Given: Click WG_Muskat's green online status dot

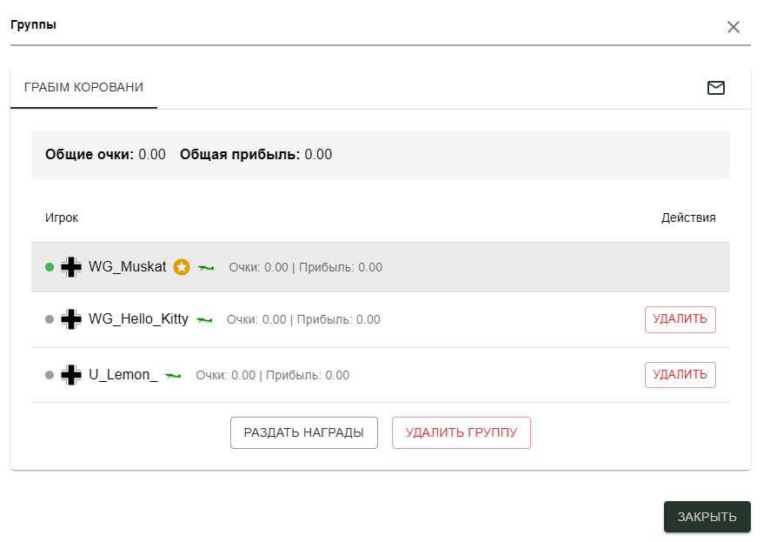Looking at the screenshot, I should pos(50,267).
